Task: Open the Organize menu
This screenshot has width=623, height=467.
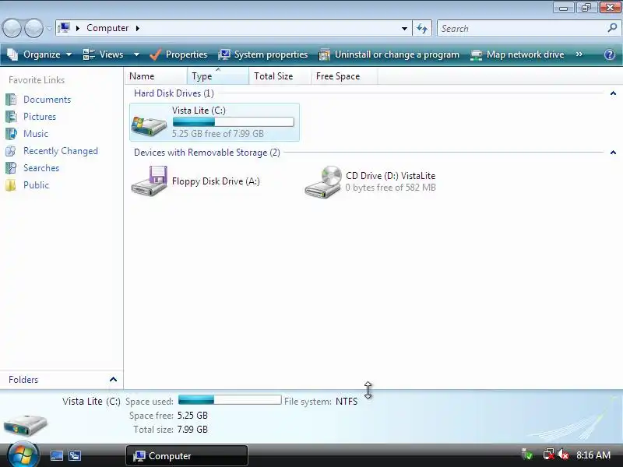Action: (40, 54)
